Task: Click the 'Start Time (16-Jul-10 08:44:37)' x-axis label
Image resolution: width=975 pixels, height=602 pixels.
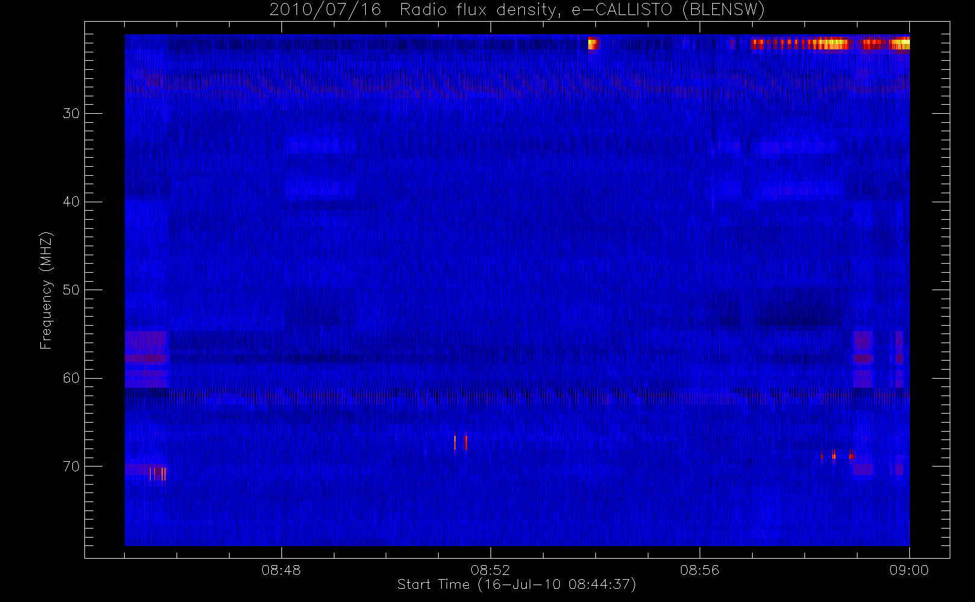Action: pos(516,585)
